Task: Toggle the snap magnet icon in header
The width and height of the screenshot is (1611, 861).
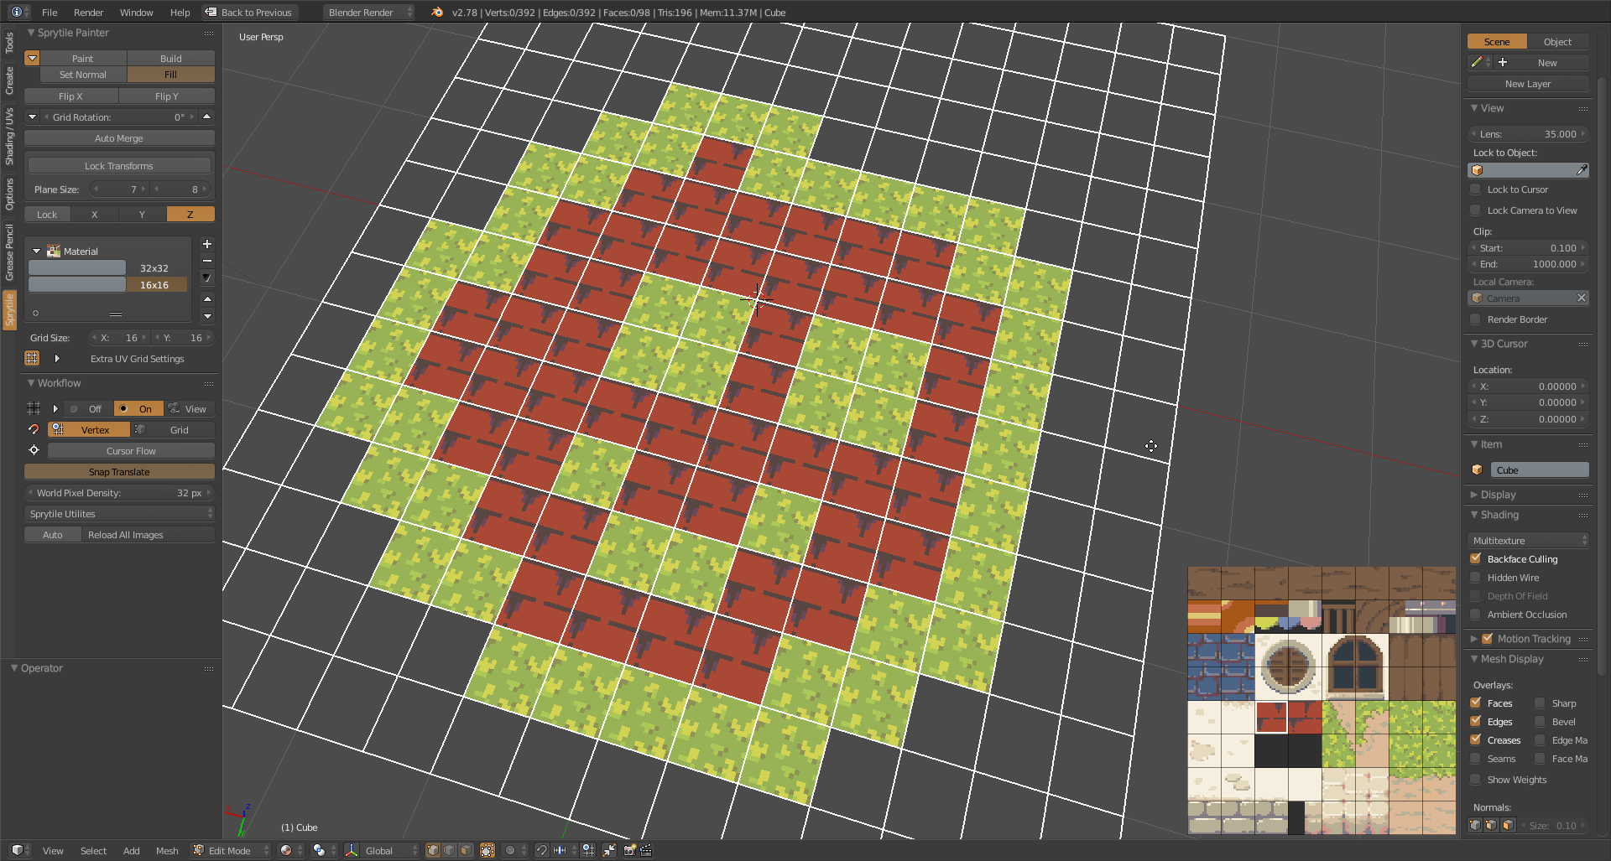Action: 542,850
